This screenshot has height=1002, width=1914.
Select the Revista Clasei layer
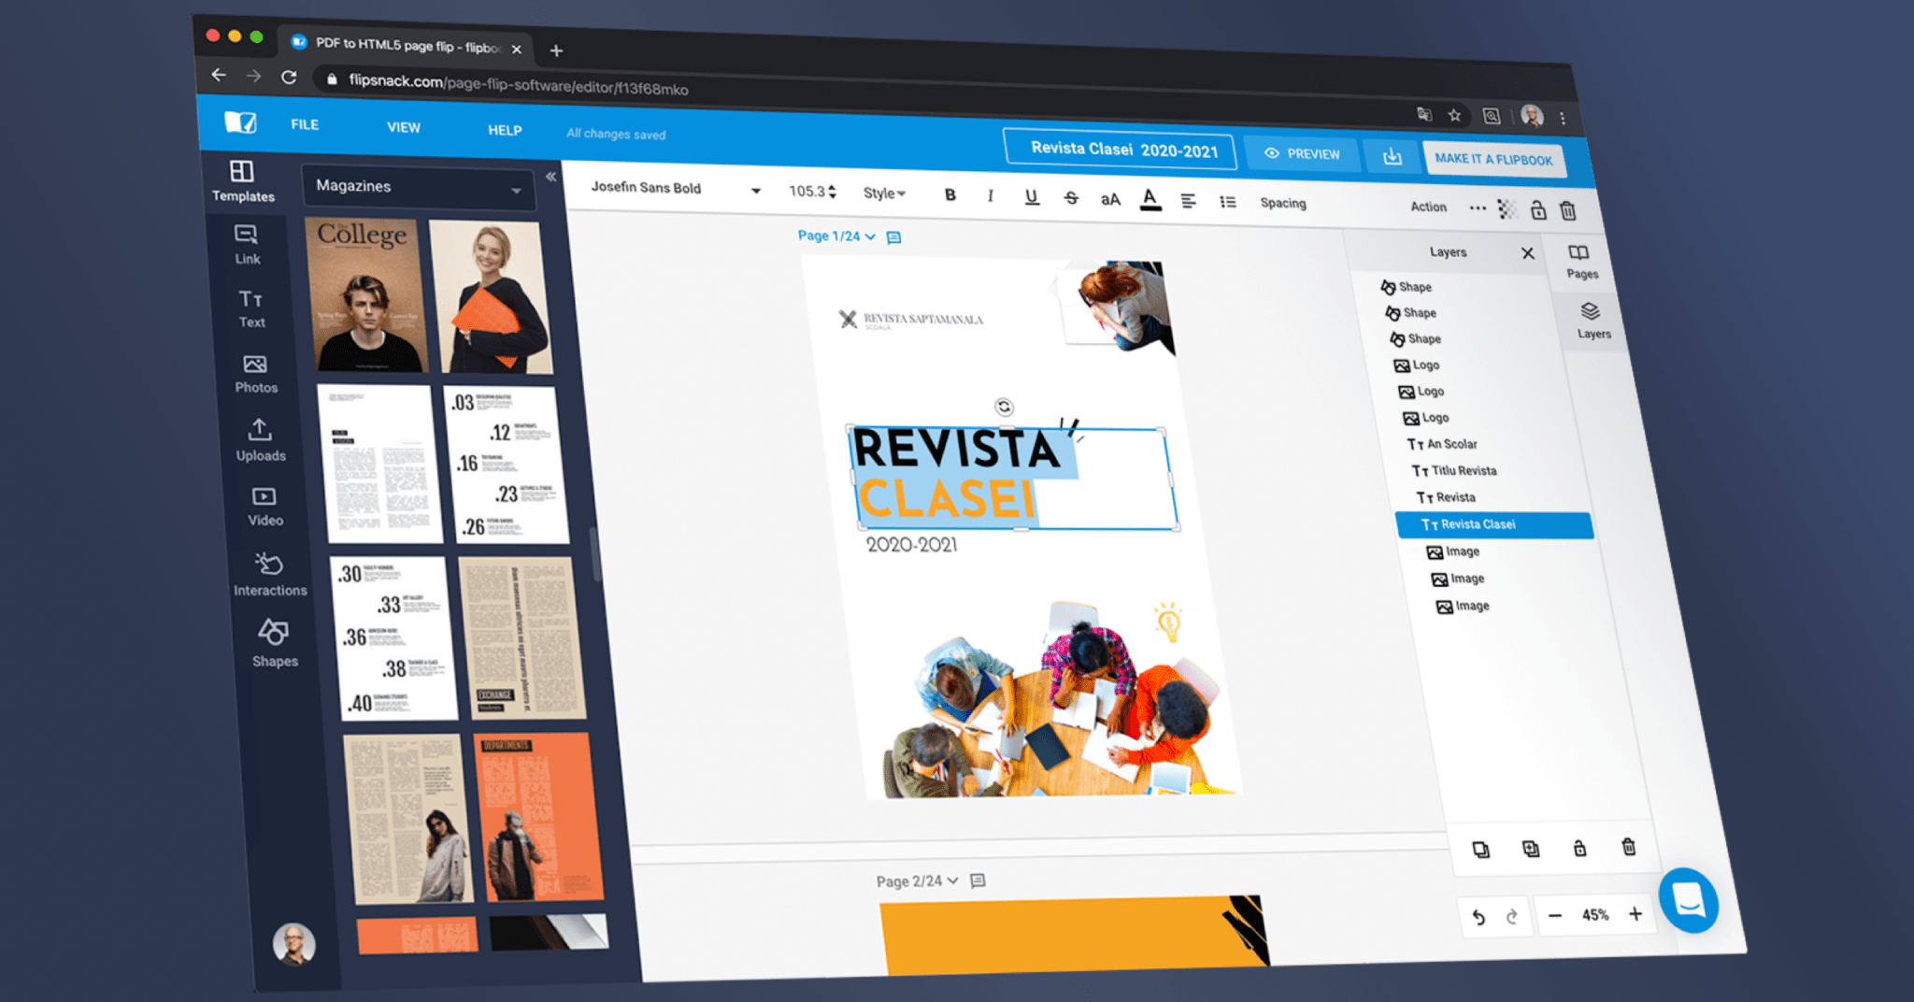(x=1493, y=524)
